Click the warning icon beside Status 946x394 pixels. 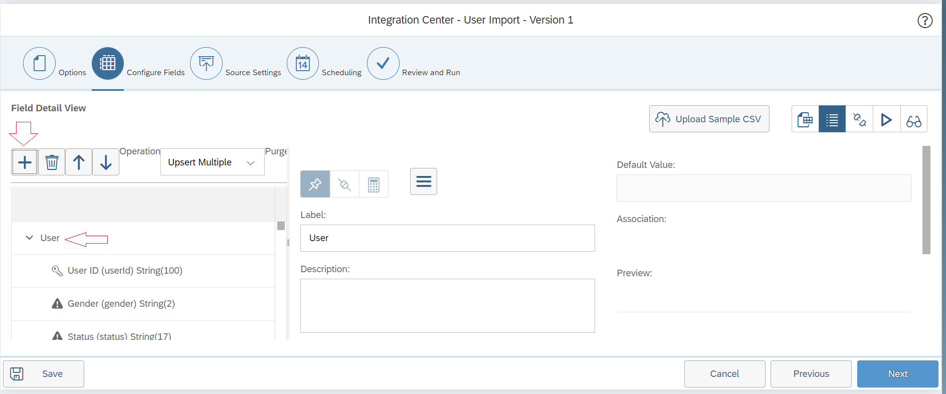57,336
